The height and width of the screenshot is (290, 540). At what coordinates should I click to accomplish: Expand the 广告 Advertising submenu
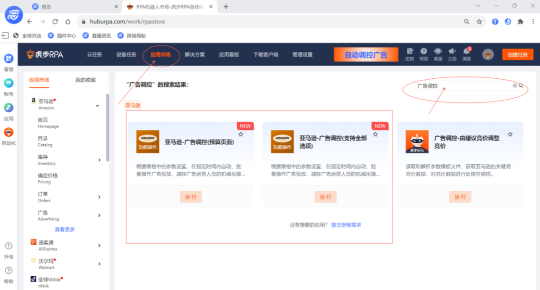point(99,216)
